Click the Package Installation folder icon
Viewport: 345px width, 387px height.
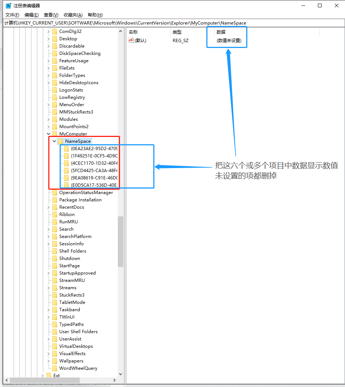pyautogui.click(x=55, y=200)
